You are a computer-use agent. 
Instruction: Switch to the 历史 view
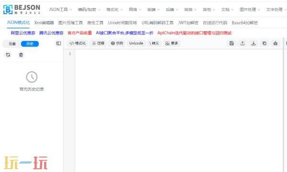pyautogui.click(x=30, y=43)
